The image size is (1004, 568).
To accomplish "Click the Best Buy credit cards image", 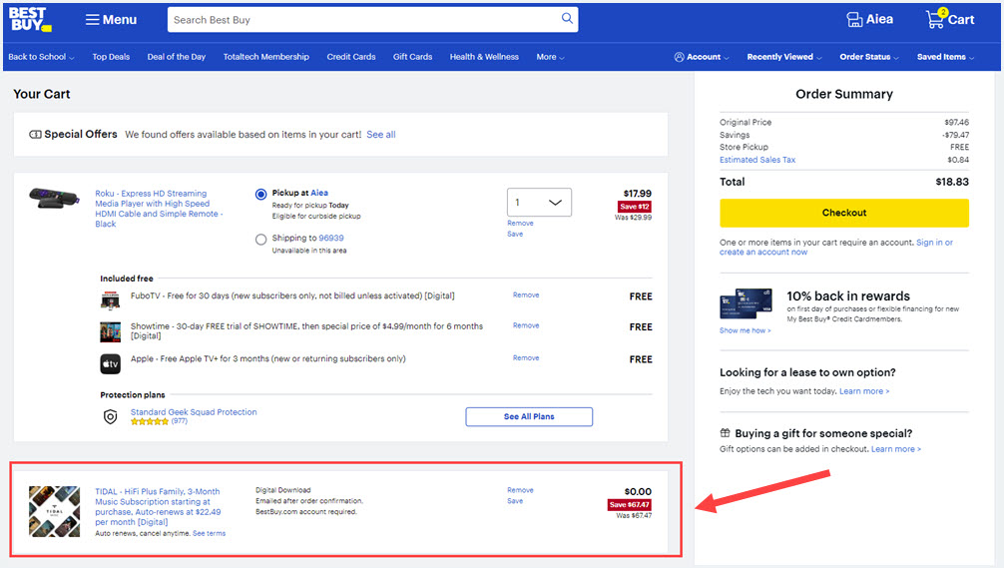I will tap(746, 304).
